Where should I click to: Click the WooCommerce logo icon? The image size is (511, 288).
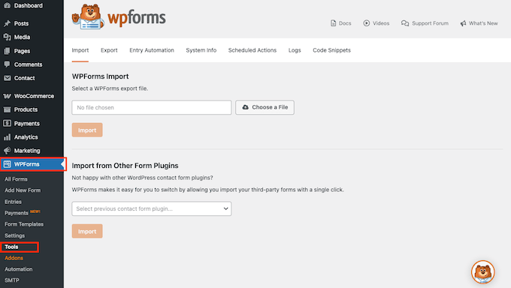coord(8,96)
